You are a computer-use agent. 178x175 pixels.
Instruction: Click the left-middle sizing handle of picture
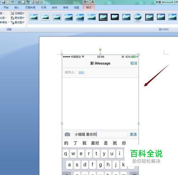[x=62, y=123]
